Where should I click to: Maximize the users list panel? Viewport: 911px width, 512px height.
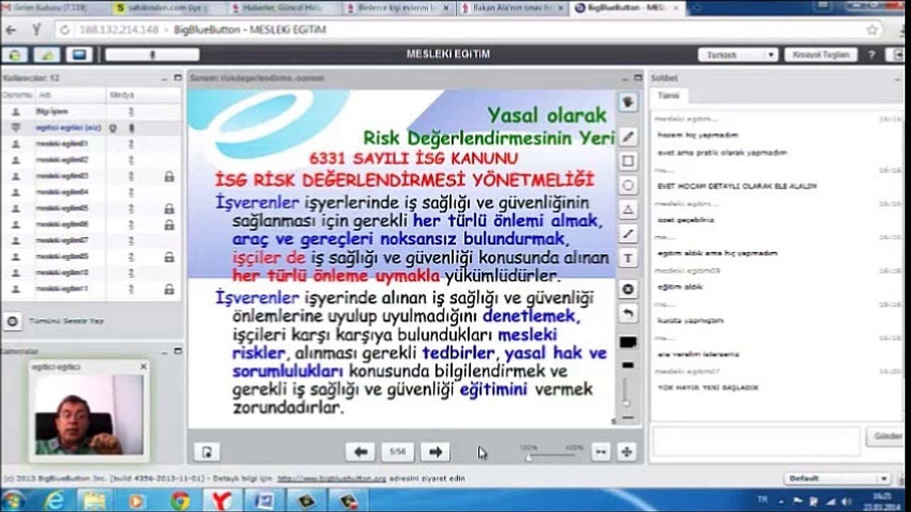click(x=177, y=78)
